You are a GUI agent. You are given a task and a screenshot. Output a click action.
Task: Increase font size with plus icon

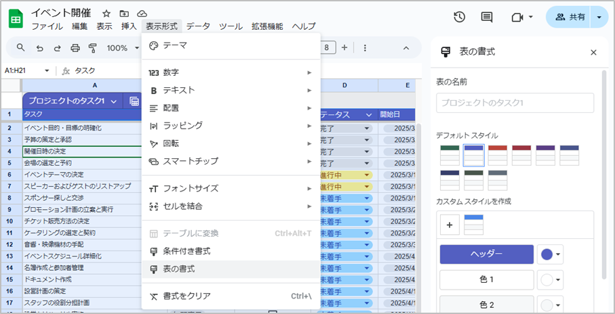coord(344,48)
